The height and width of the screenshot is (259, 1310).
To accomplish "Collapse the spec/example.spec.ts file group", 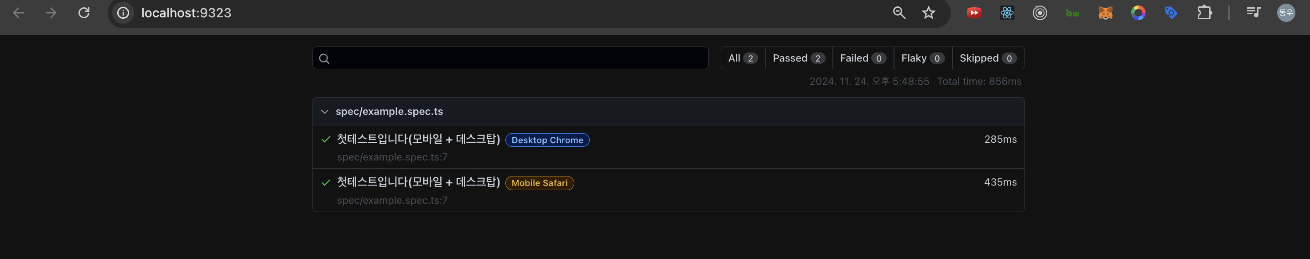I will (324, 111).
